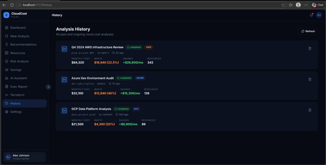
Task: Click dev-subscription account text
Action: (83, 84)
